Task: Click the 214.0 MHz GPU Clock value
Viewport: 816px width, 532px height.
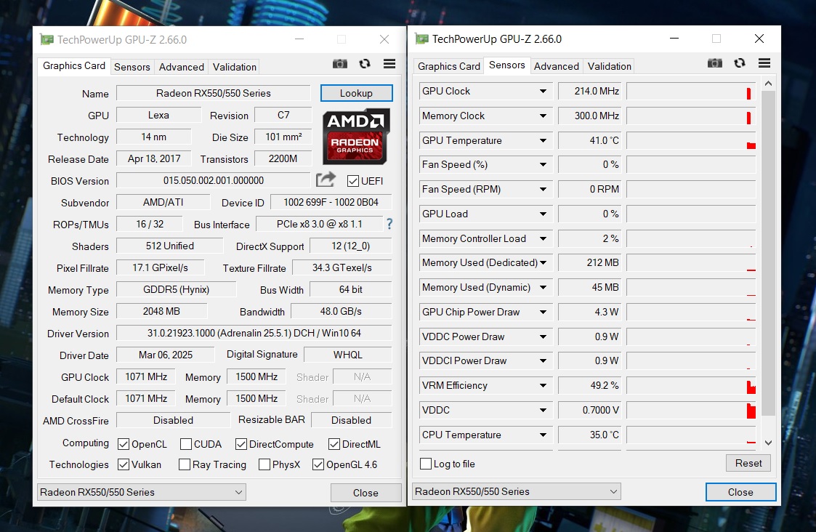Action: pos(591,91)
